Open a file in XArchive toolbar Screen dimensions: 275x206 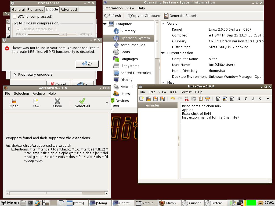tap(14, 103)
